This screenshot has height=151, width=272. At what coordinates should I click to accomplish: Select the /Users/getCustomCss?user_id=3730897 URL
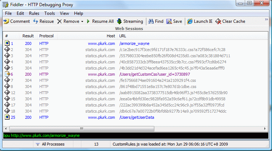154,74
